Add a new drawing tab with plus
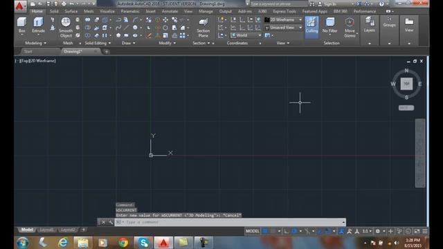Image resolution: width=443 pixels, height=249 pixels. click(x=107, y=51)
